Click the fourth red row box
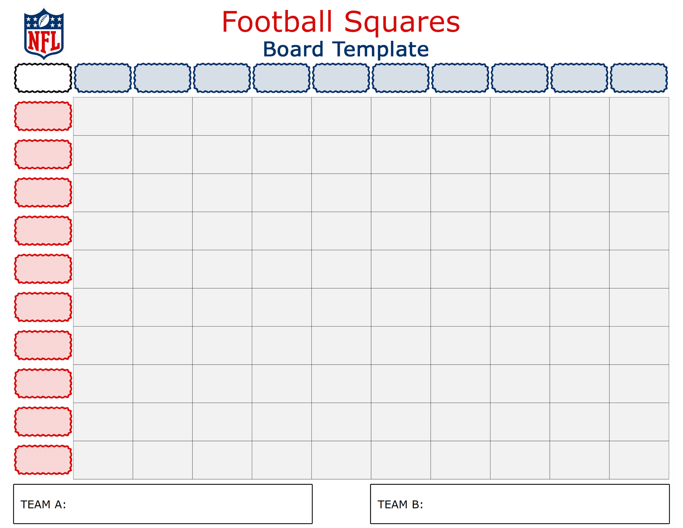The width and height of the screenshot is (683, 528). [43, 231]
